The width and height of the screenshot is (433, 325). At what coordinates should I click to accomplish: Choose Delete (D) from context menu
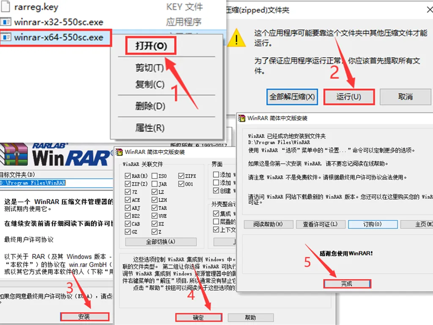click(x=150, y=106)
